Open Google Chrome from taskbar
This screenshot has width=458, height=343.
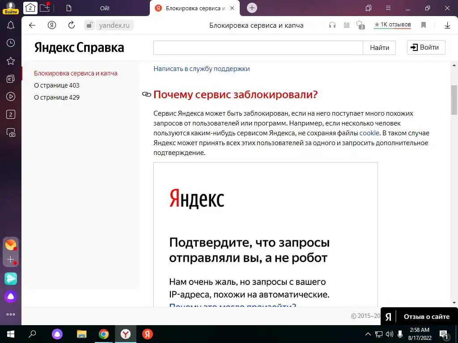coord(104,334)
